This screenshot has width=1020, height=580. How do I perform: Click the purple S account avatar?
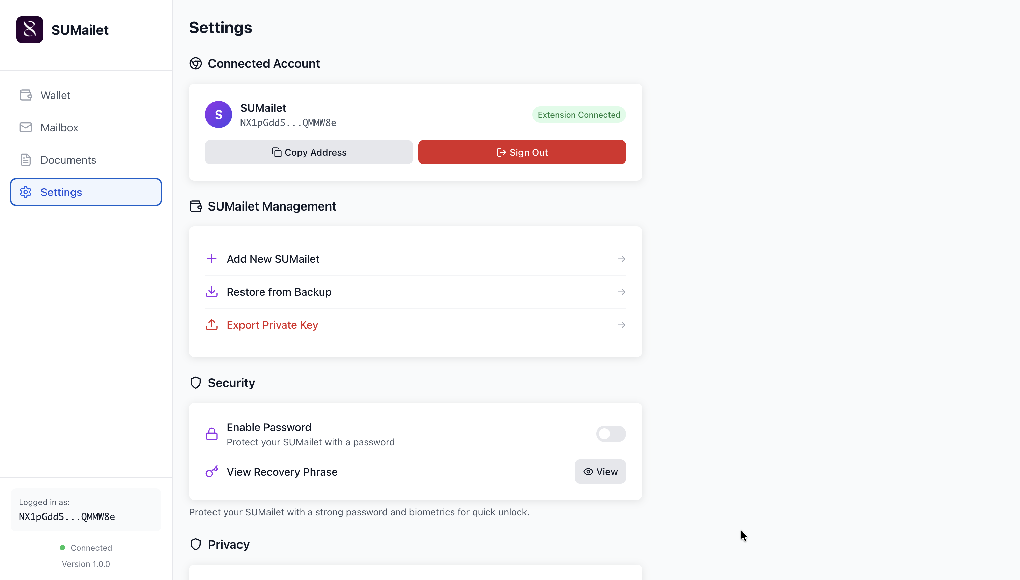click(218, 115)
